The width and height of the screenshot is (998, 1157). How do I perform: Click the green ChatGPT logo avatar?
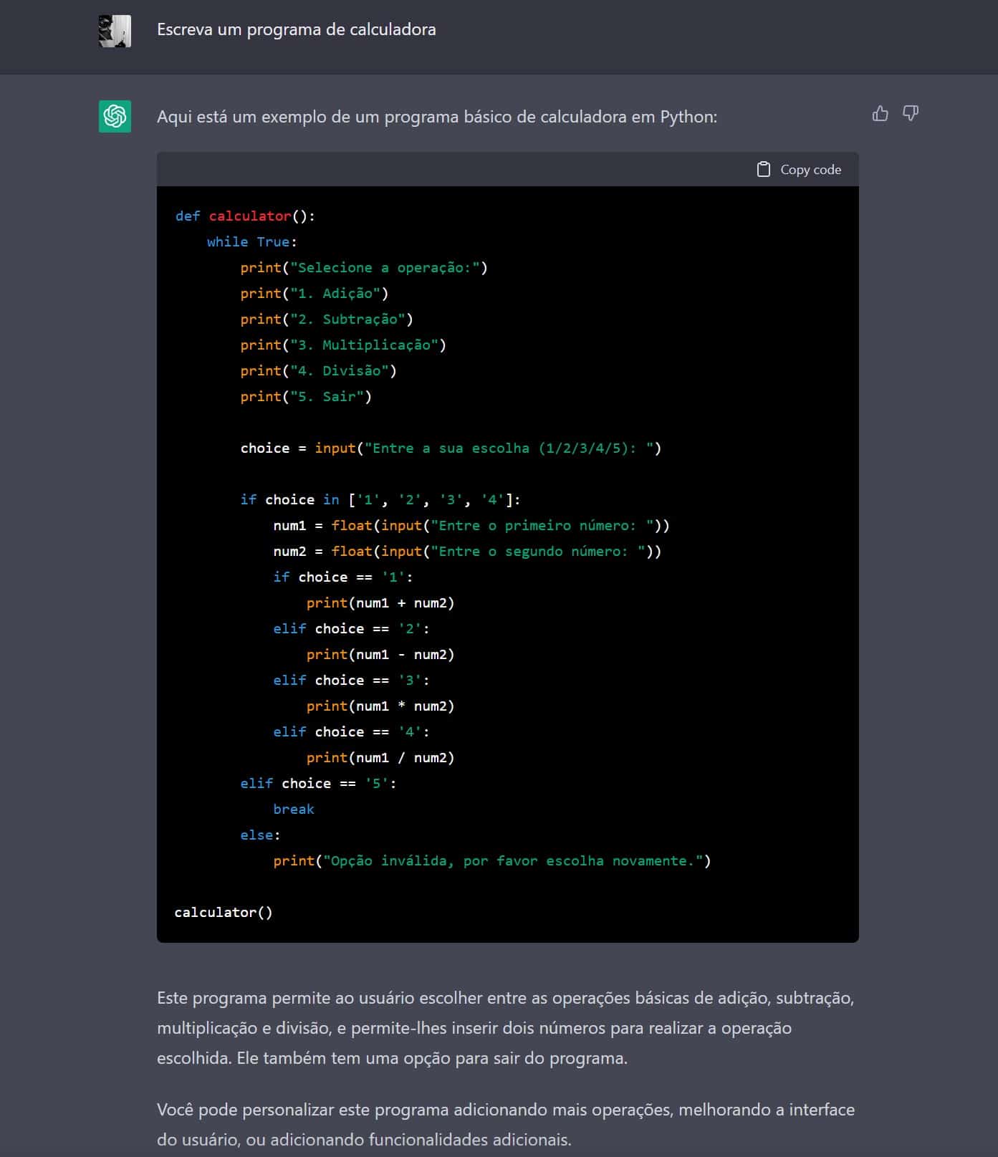115,116
